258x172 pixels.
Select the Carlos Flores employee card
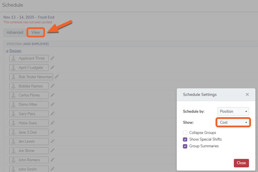(x=29, y=95)
